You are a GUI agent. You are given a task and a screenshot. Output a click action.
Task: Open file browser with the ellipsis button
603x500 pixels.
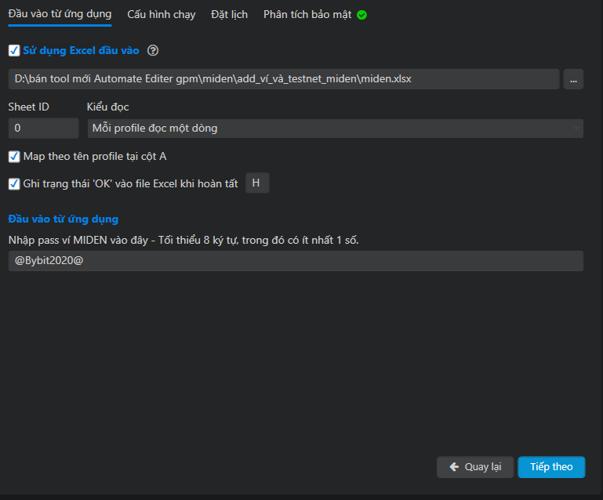point(573,79)
